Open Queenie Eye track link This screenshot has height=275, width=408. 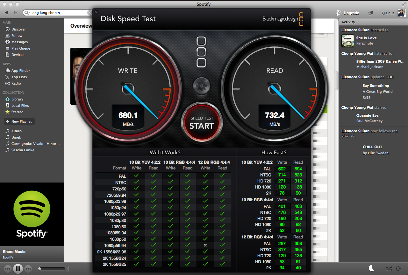(367, 115)
